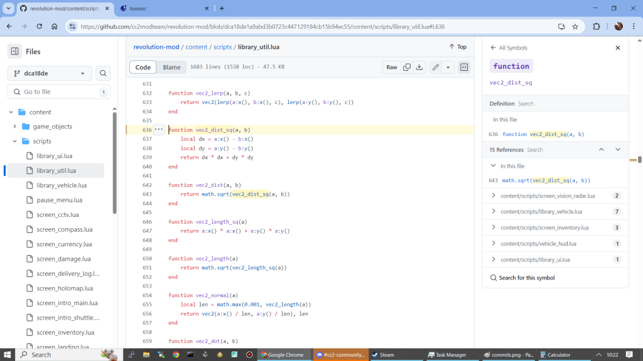Switch to Code view
The width and height of the screenshot is (643, 361).
click(x=143, y=67)
